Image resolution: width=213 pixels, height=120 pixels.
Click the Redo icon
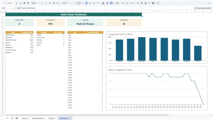click(21, 3)
